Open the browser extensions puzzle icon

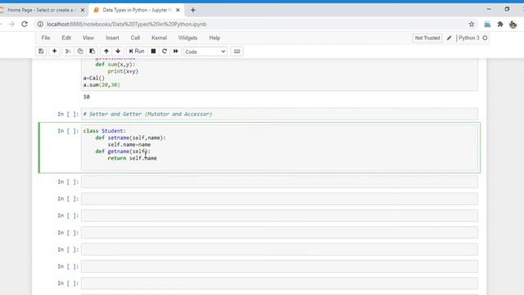point(500,24)
